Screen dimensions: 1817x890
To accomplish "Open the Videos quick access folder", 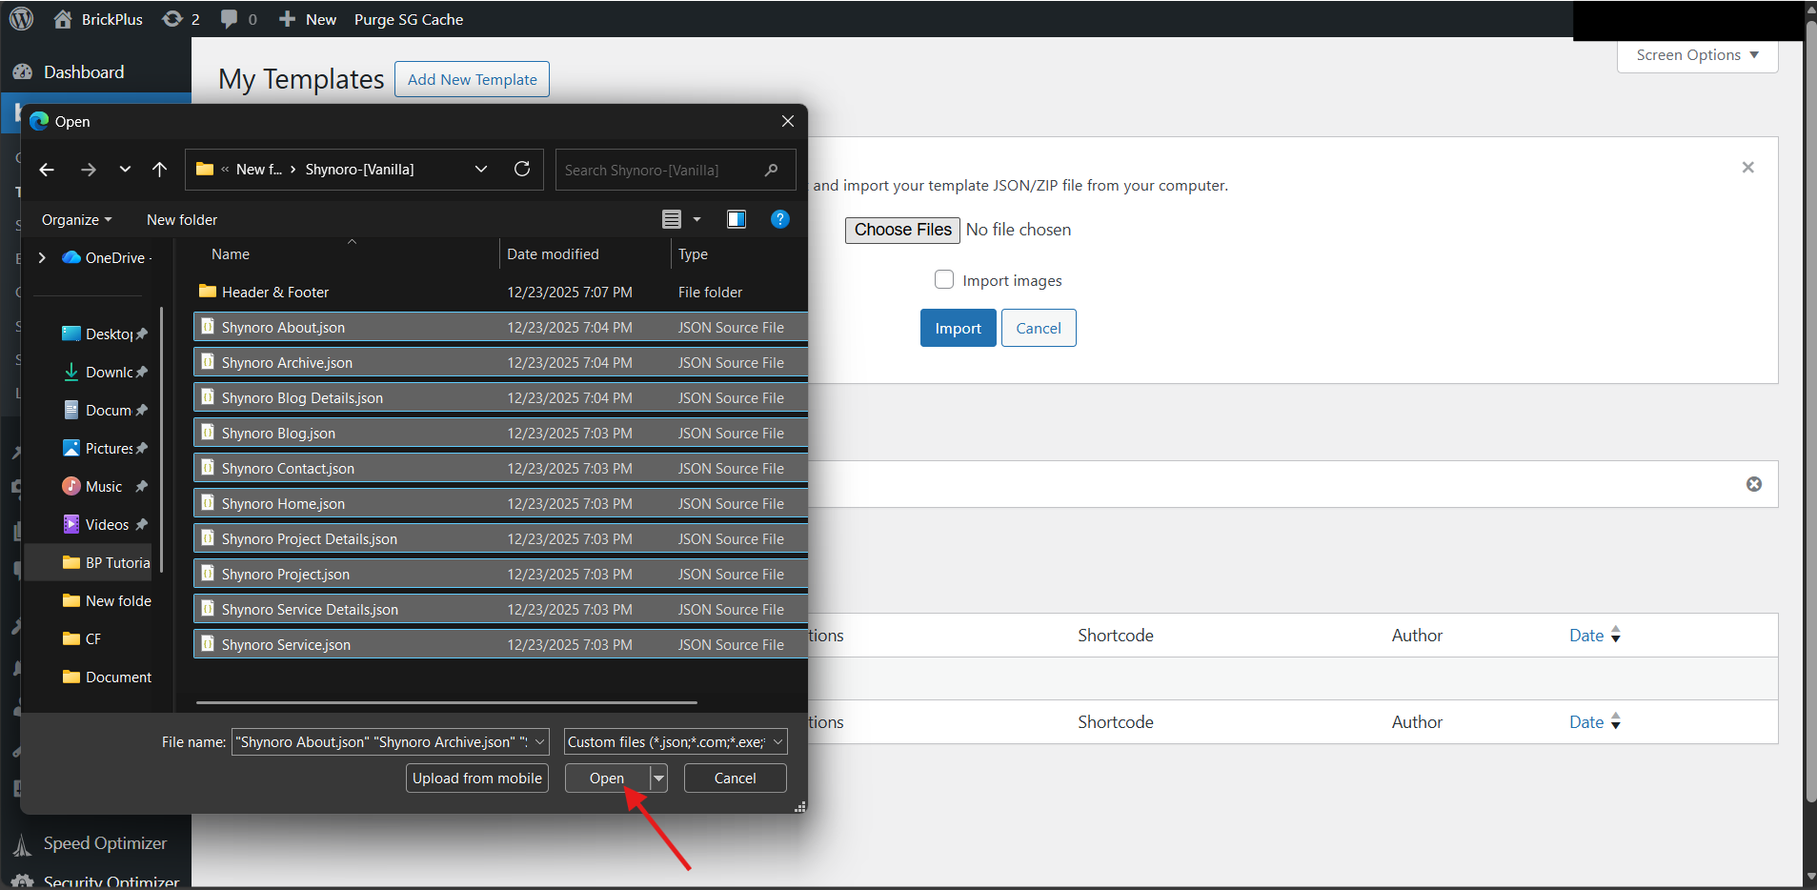I will (105, 524).
